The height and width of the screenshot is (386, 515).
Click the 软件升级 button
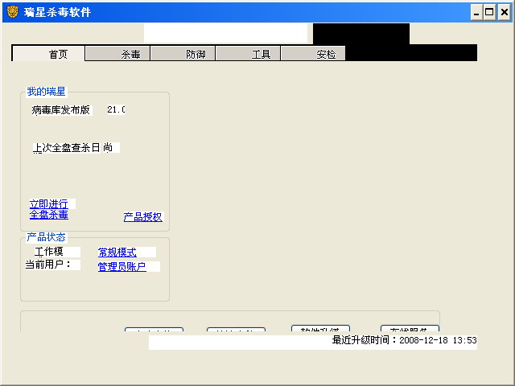(x=320, y=328)
